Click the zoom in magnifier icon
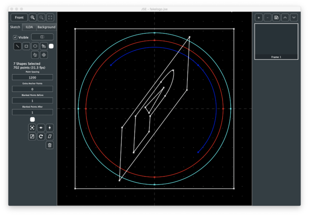Viewport: 309px width, 216px height. [x=33, y=17]
